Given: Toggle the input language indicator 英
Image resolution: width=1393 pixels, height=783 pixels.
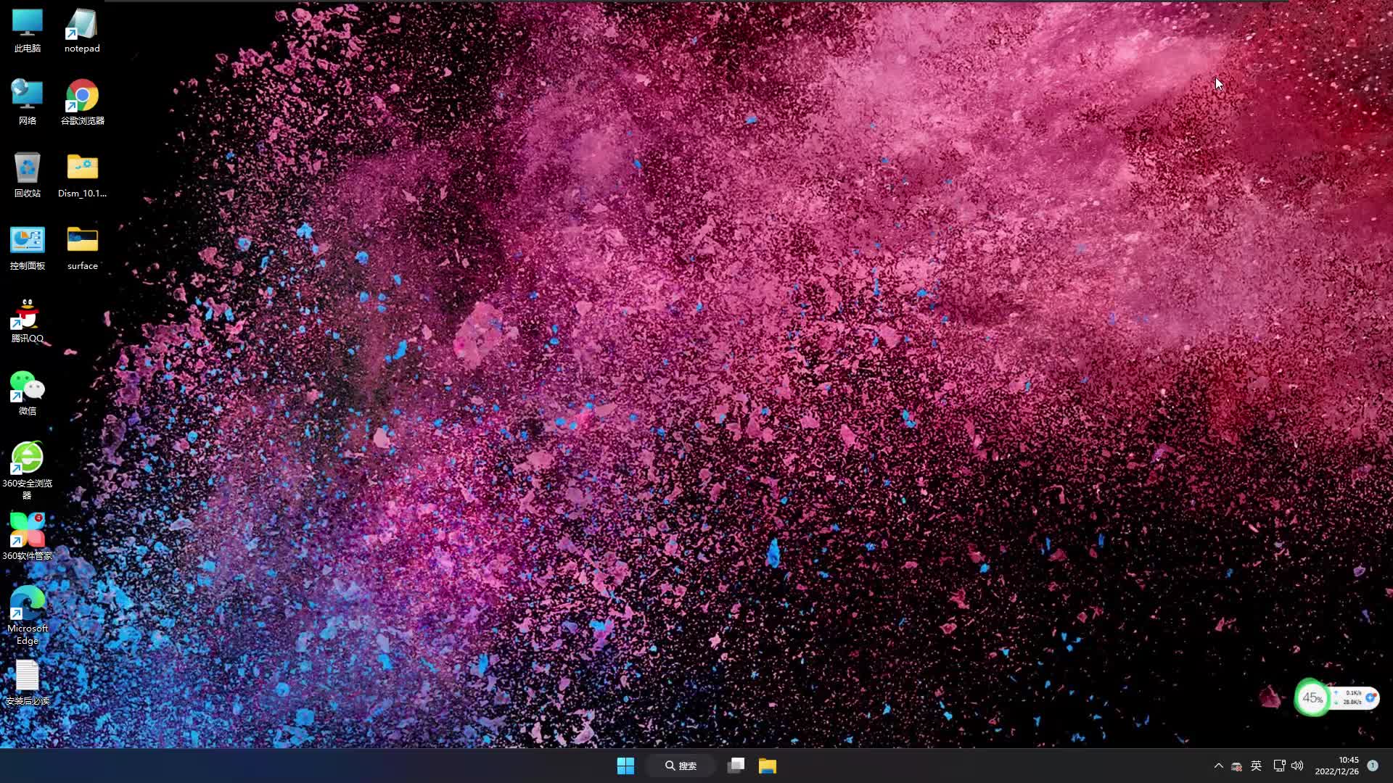Looking at the screenshot, I should tap(1254, 765).
